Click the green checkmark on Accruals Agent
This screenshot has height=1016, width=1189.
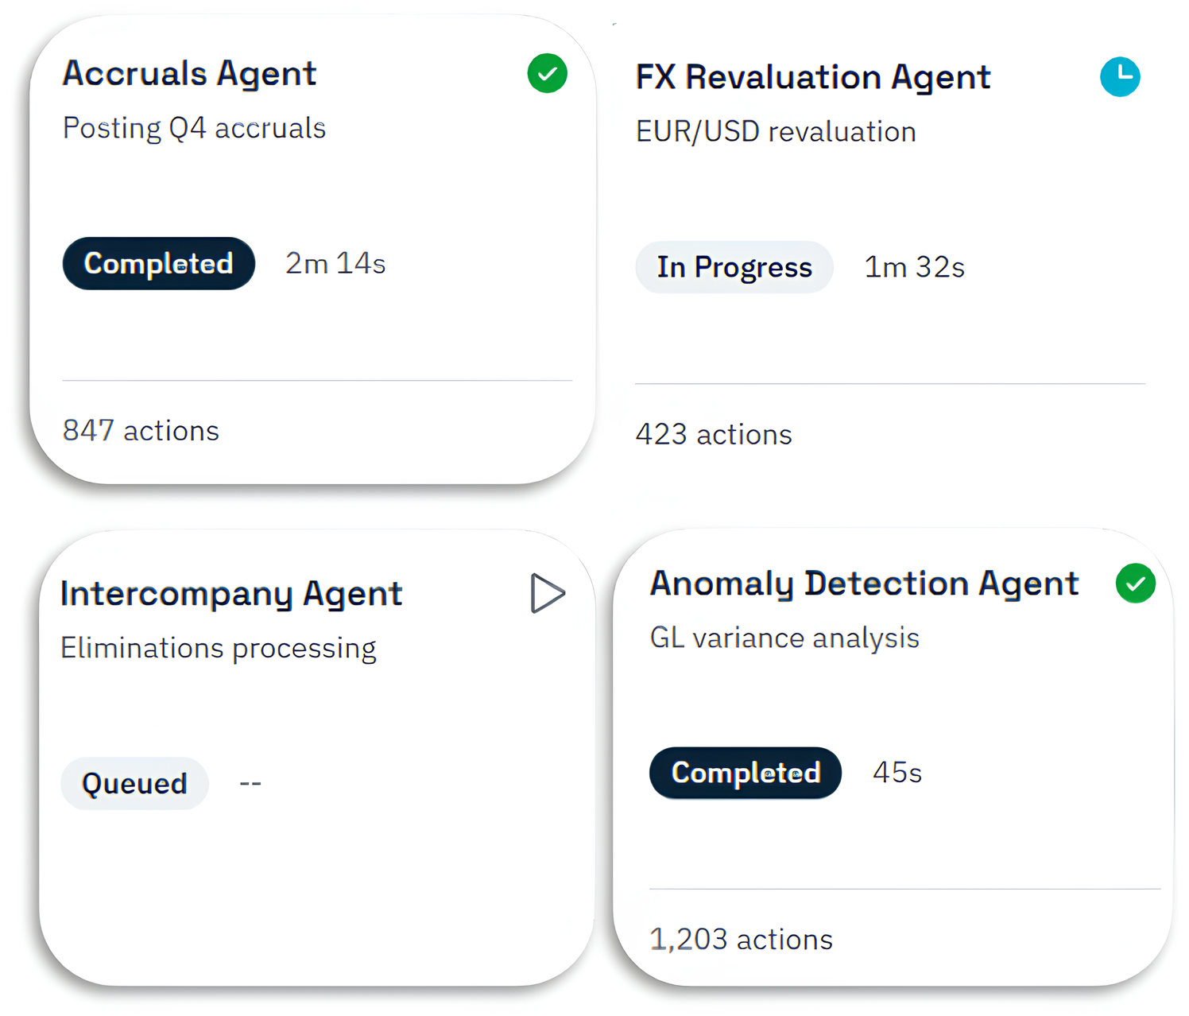coord(547,74)
